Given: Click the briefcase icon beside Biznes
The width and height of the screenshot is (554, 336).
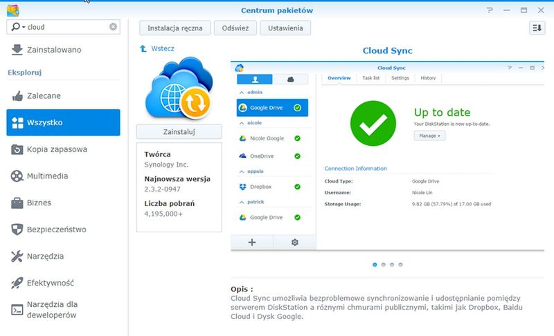Looking at the screenshot, I should point(17,203).
